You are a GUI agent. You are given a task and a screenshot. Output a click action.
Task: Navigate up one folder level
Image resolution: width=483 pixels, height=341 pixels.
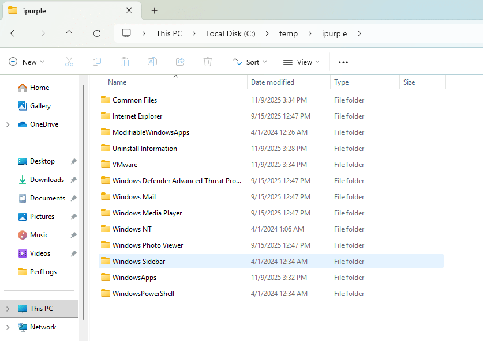(69, 33)
